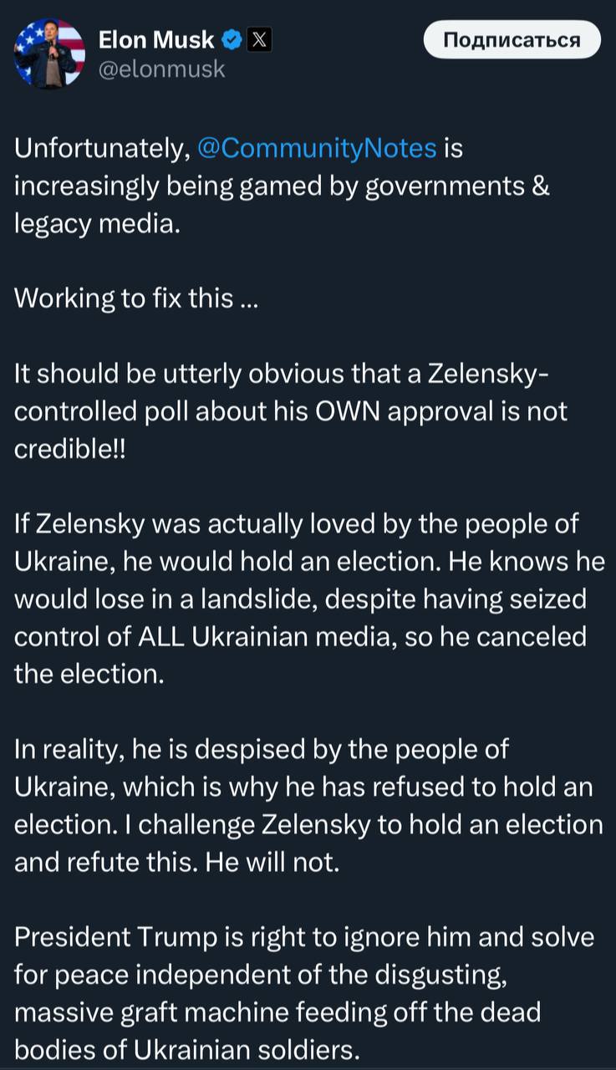Click the short line "the election."
Screen dimensions: 616x1070
(x=89, y=674)
